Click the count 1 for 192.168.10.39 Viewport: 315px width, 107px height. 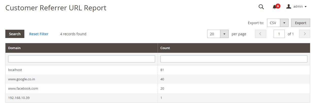click(x=161, y=98)
